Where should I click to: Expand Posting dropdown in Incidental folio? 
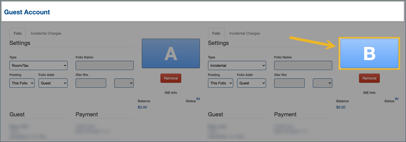220,83
